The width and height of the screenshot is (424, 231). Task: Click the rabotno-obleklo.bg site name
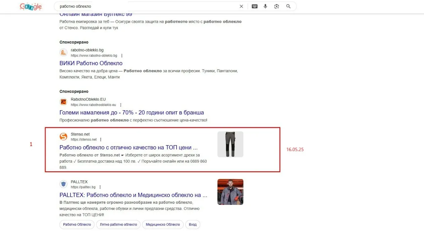point(87,50)
